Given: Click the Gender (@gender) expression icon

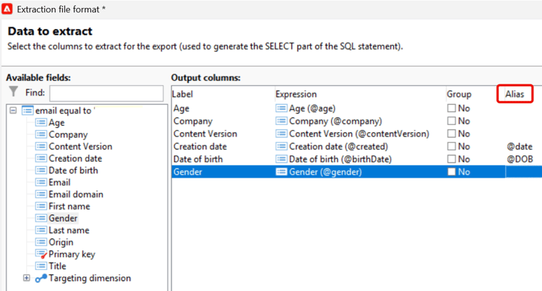Looking at the screenshot, I should [x=281, y=172].
